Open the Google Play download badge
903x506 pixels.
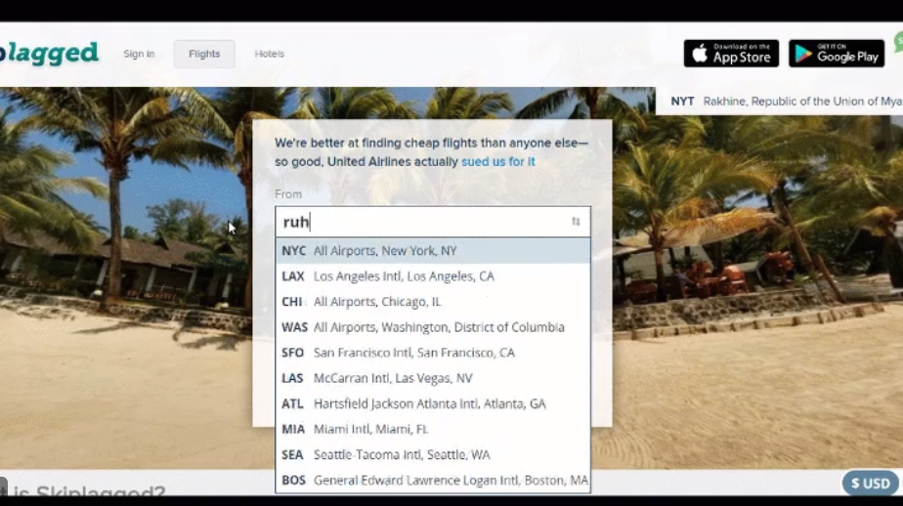click(836, 54)
